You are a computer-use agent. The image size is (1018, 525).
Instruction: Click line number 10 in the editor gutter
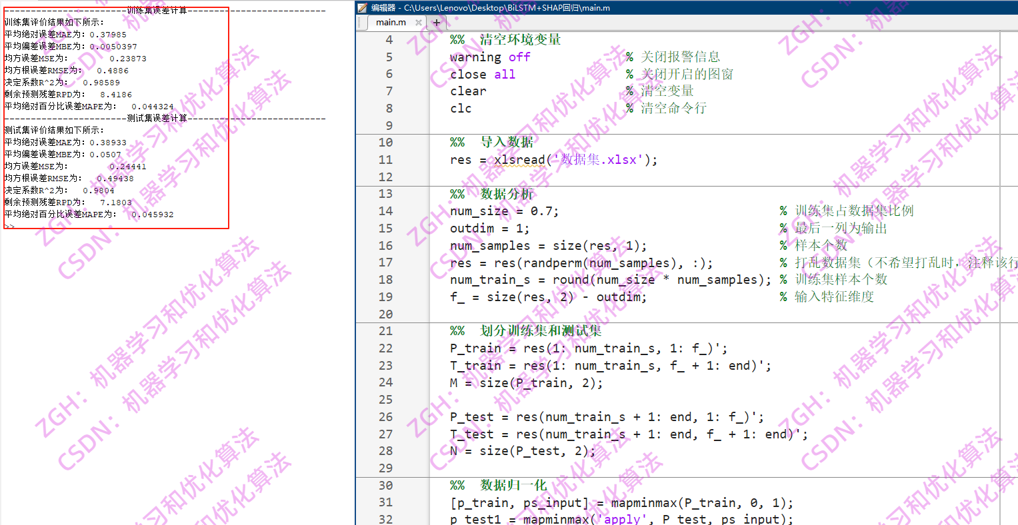pos(385,142)
